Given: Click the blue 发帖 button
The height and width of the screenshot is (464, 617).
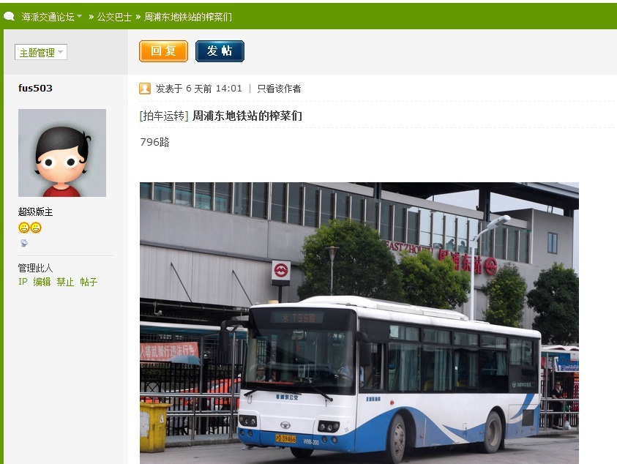Looking at the screenshot, I should coord(220,51).
